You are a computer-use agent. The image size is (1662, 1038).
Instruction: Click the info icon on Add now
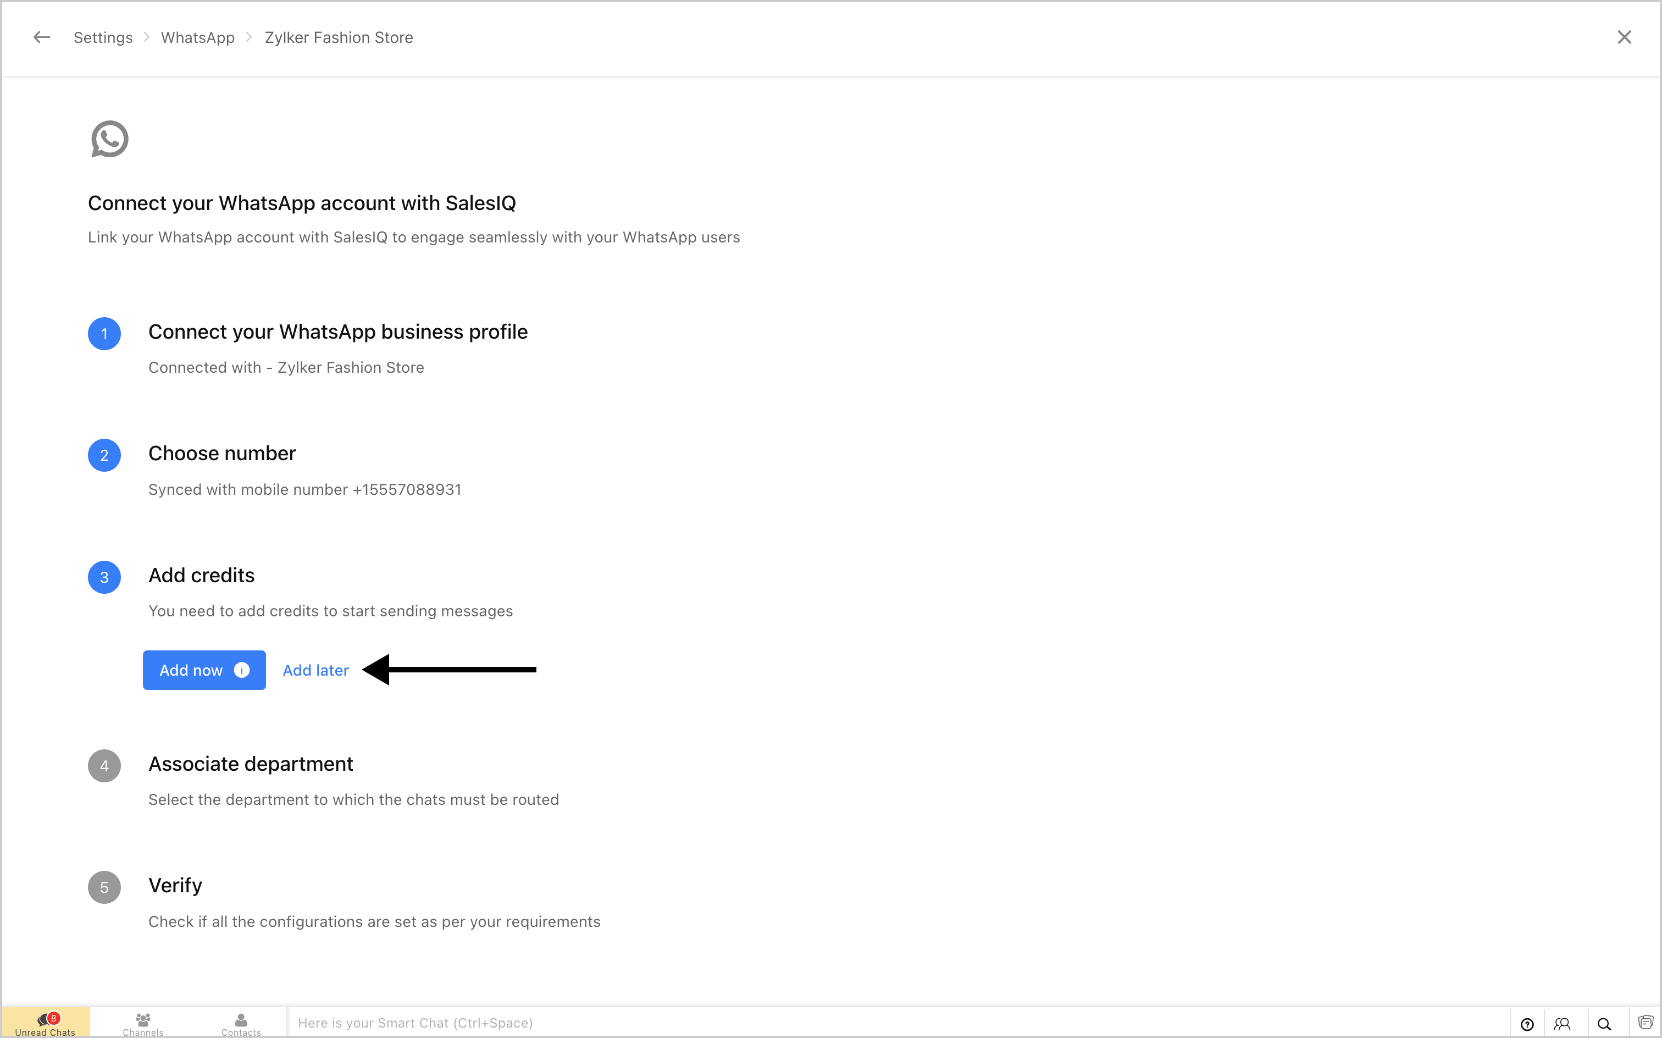click(x=241, y=670)
